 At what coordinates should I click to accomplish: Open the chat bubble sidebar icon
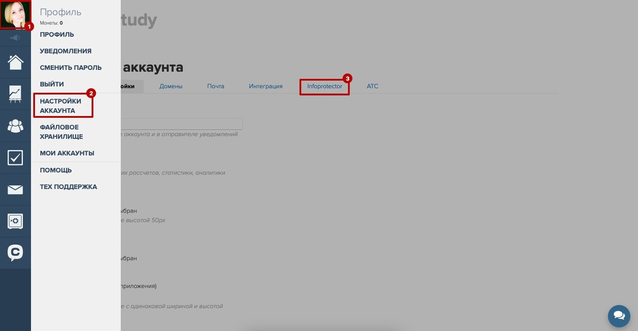pos(15,252)
